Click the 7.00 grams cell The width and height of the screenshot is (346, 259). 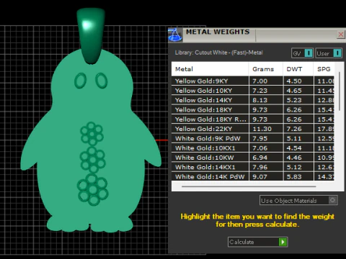[266, 81]
